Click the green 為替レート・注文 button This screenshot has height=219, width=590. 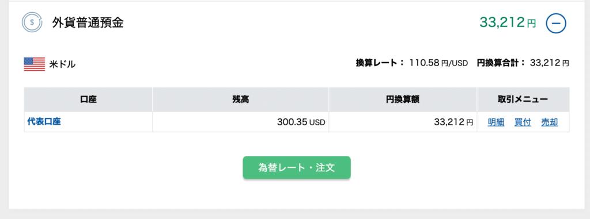pyautogui.click(x=297, y=167)
